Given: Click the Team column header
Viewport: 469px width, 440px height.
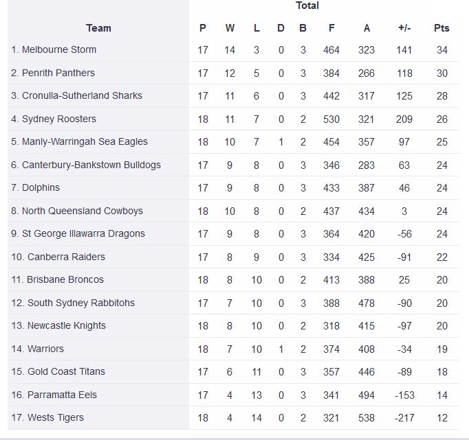Looking at the screenshot, I should (98, 28).
